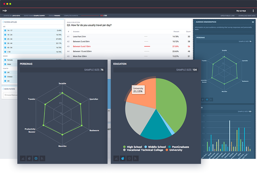The image size is (257, 173).
Task: Click the yellow macOS minimize button
Action: pyautogui.click(x=7, y=4)
